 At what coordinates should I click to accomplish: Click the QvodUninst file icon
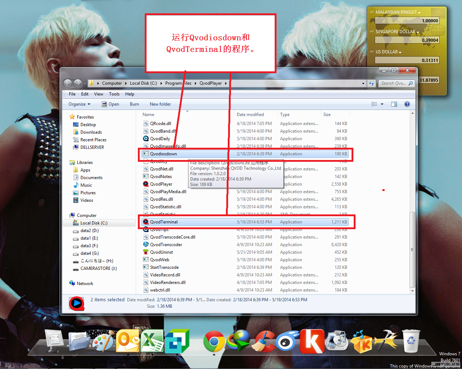coord(146,252)
